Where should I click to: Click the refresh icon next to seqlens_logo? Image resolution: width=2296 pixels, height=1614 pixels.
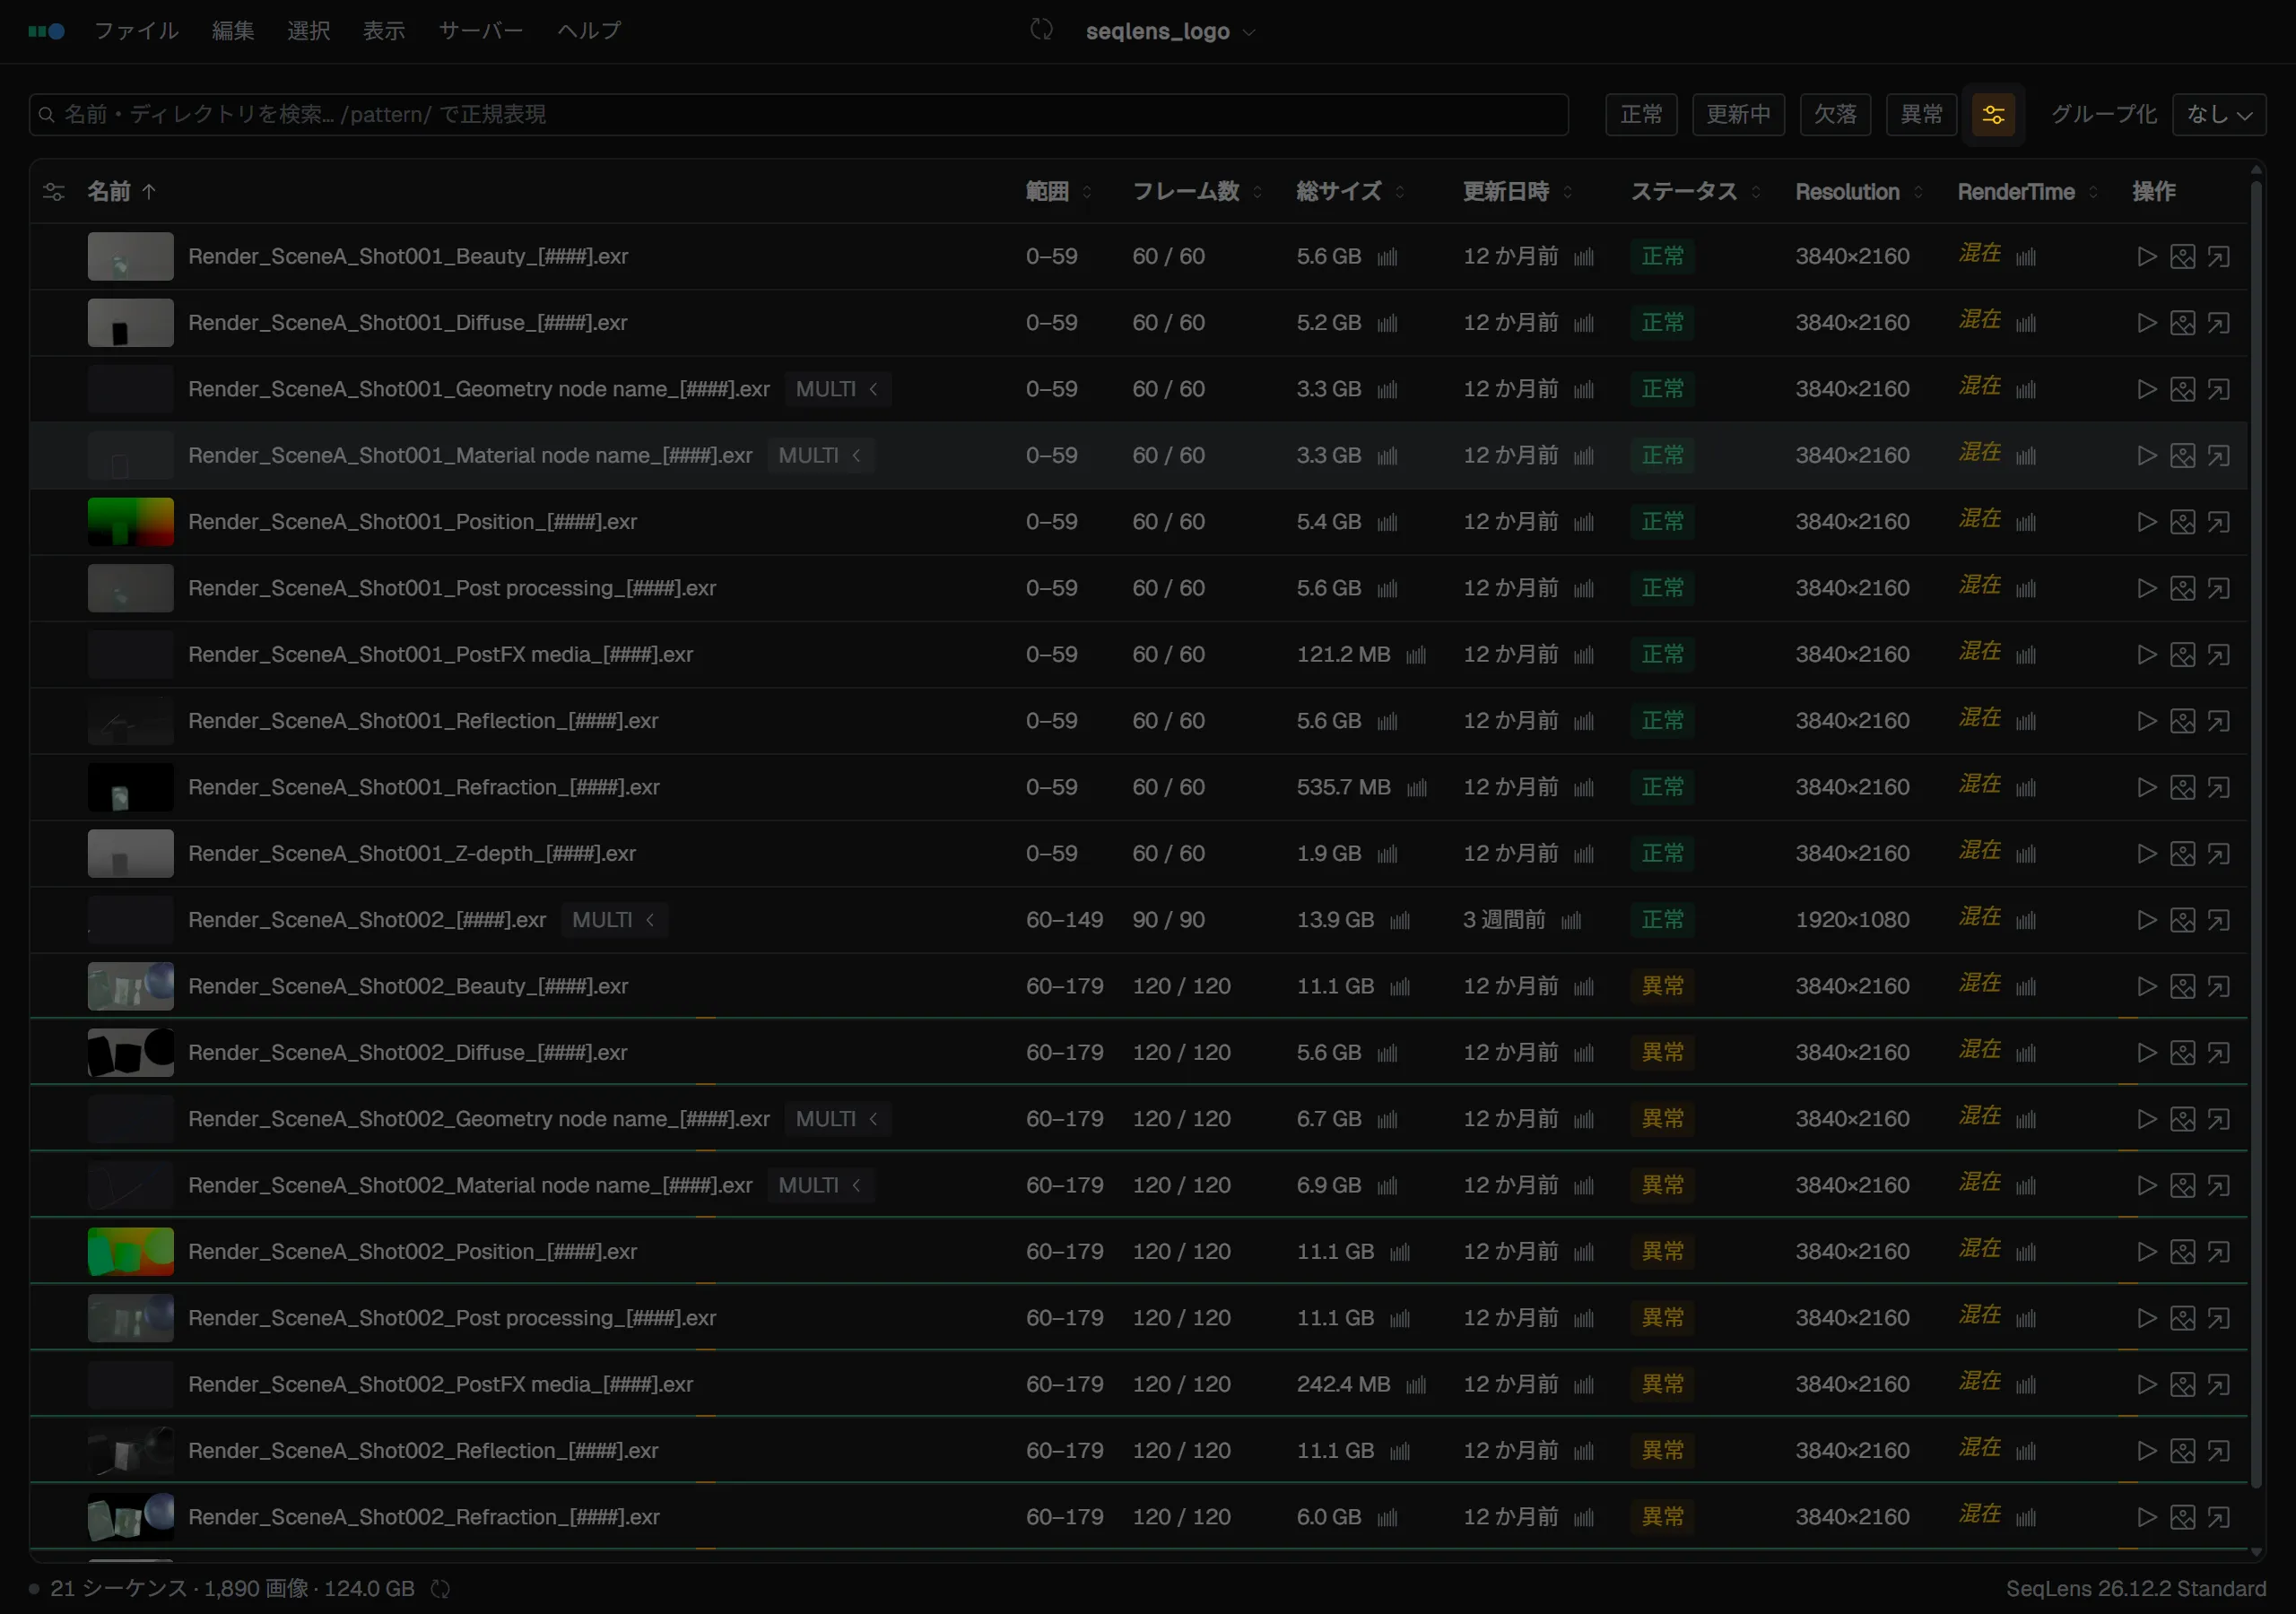click(x=1041, y=30)
